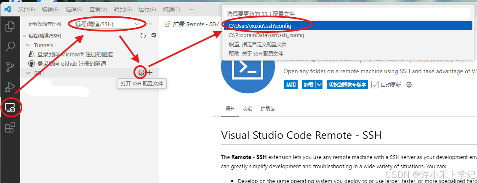Select 设置 指定自定义配置文件 option
Image resolution: width=477 pixels, height=183 pixels.
[348, 44]
